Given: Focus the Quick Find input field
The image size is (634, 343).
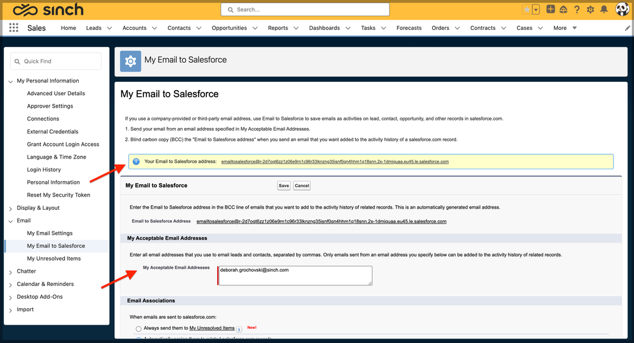Looking at the screenshot, I should pyautogui.click(x=56, y=61).
